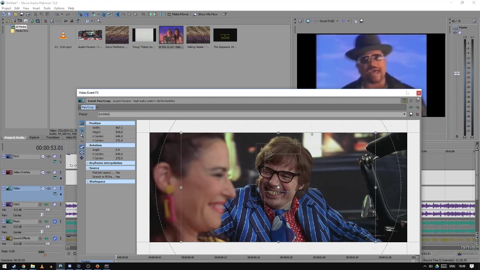Click the Cut icon in main toolbar
This screenshot has width=480, height=270.
[x=35, y=14]
